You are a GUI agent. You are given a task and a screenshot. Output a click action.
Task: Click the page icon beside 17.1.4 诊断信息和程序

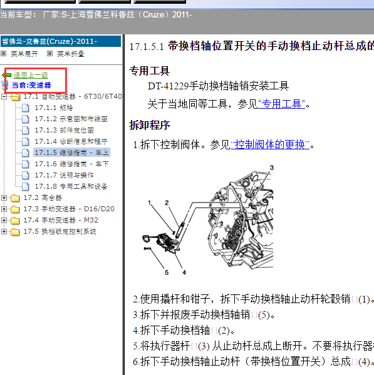point(26,142)
